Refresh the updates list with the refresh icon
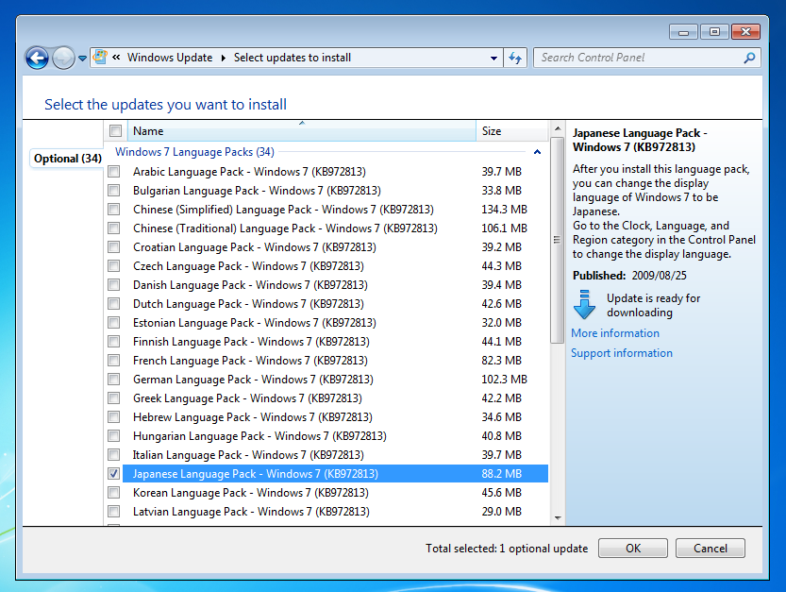 tap(515, 58)
